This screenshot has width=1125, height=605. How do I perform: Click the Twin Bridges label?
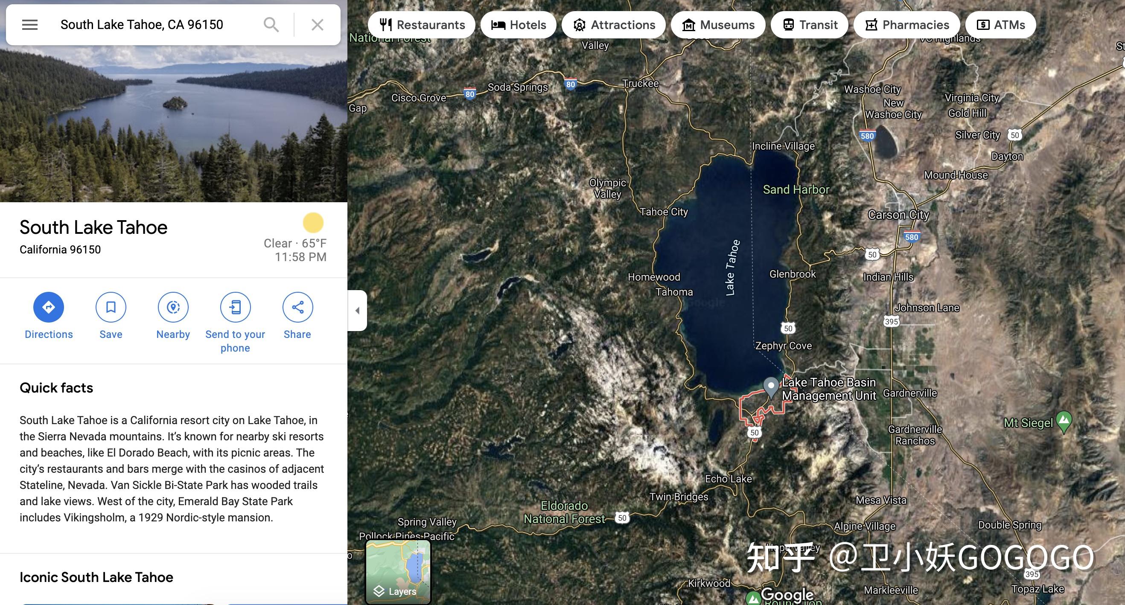[x=679, y=497]
